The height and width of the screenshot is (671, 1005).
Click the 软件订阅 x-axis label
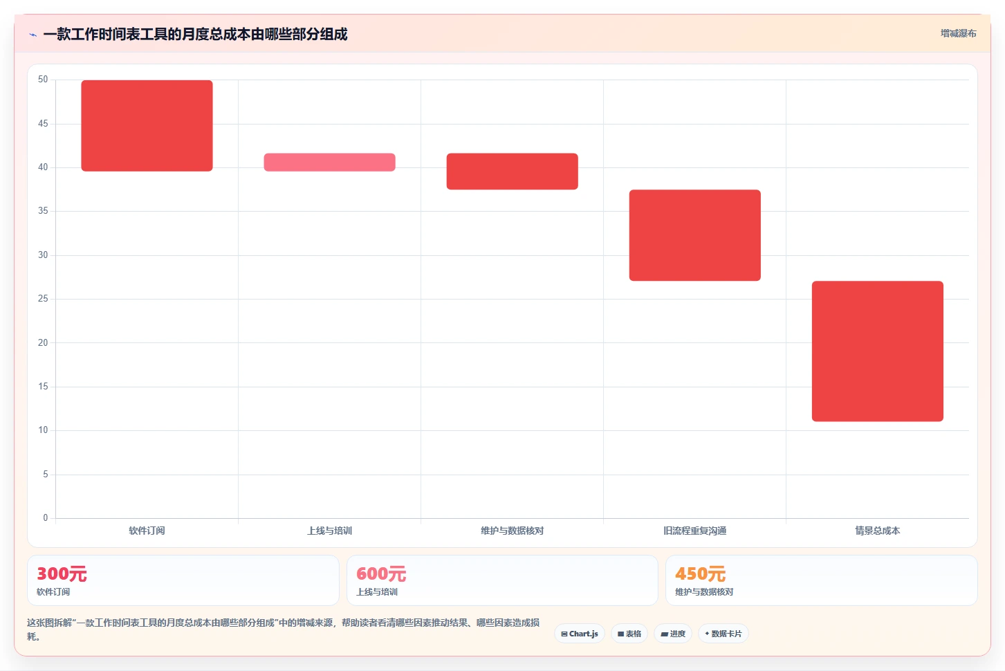pyautogui.click(x=147, y=531)
